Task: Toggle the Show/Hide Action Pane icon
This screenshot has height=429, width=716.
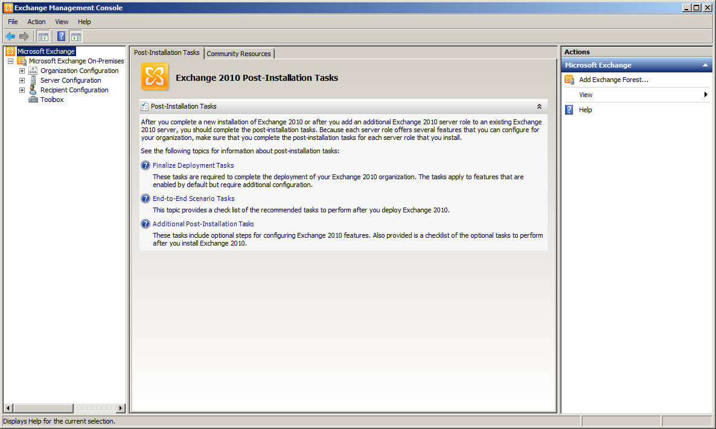Action: tap(76, 37)
